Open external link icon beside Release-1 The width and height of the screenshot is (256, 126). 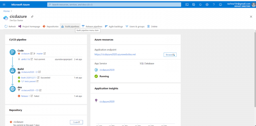pyautogui.click(x=32, y=96)
